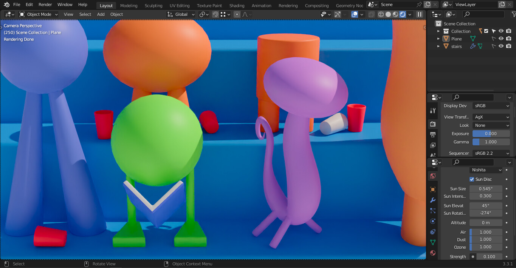
Task: Open the Display Device sRGB dropdown
Action: click(x=491, y=106)
